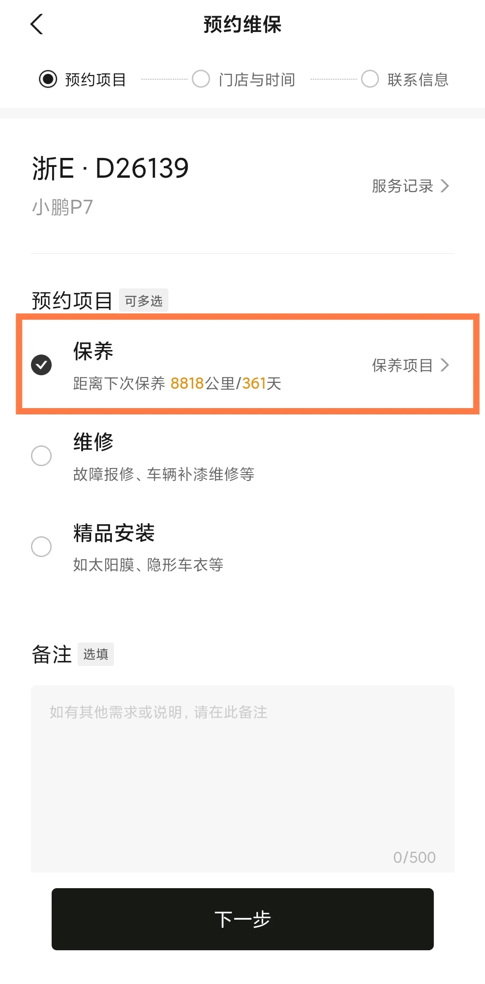Tap the 可多选 tag

[x=144, y=301]
